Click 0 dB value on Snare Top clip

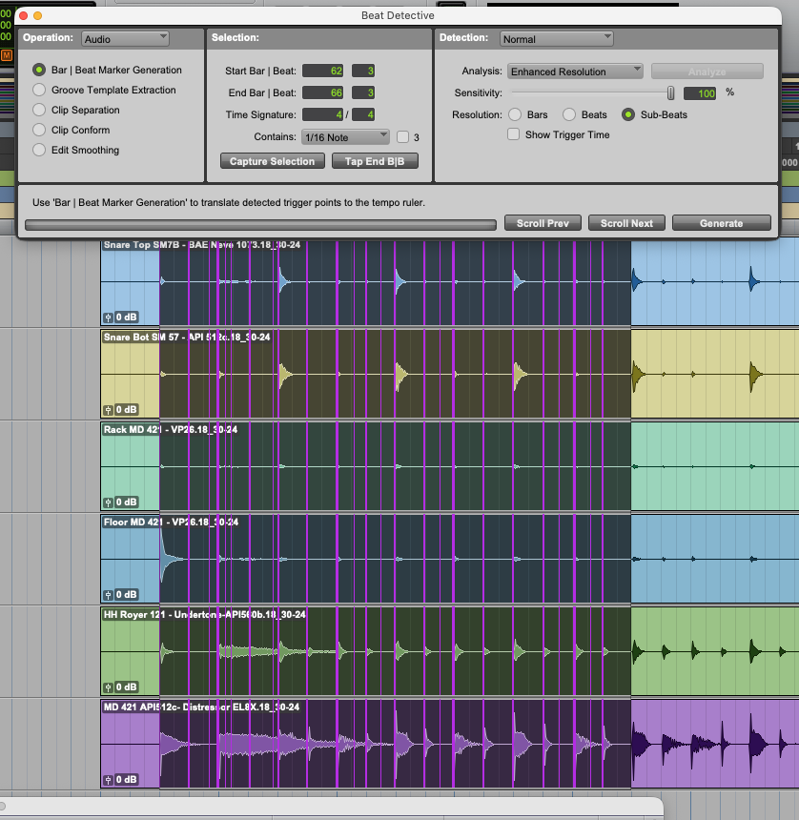tap(127, 317)
